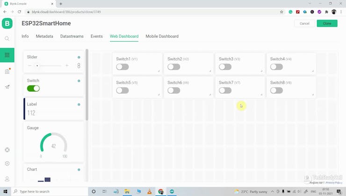Open browser menu three dots
This screenshot has width=346, height=196.
pyautogui.click(x=341, y=12)
